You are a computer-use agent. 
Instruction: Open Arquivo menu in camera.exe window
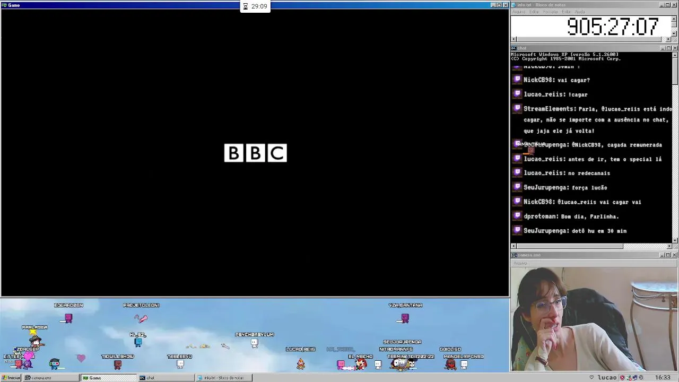[520, 263]
